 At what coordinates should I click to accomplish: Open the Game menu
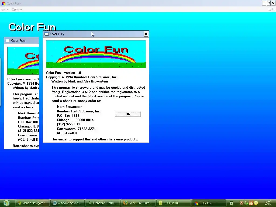[x=5, y=9]
